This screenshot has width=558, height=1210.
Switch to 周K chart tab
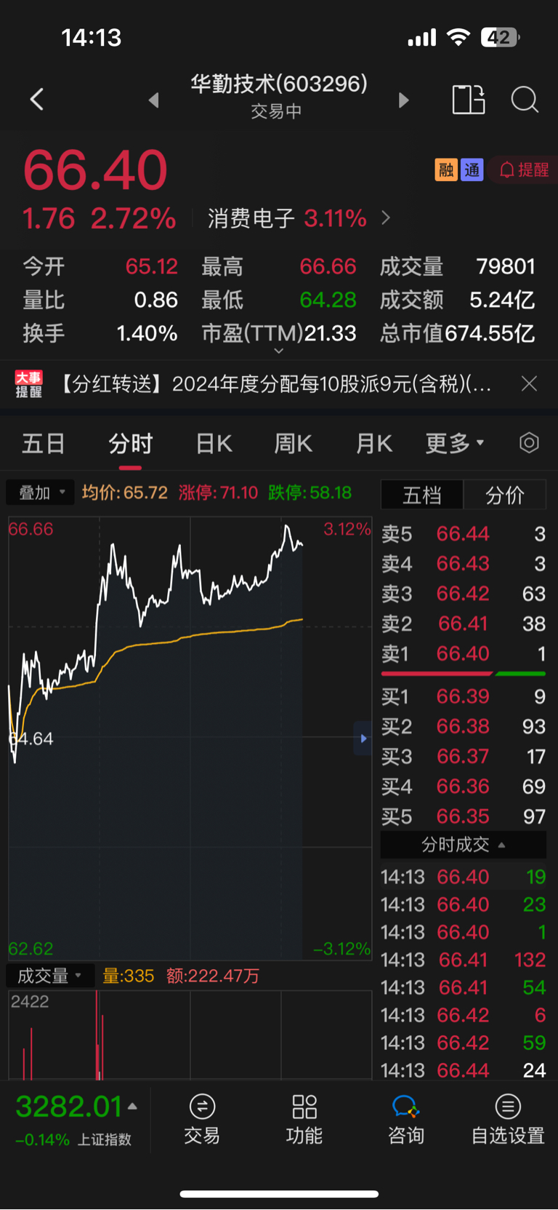pyautogui.click(x=293, y=443)
